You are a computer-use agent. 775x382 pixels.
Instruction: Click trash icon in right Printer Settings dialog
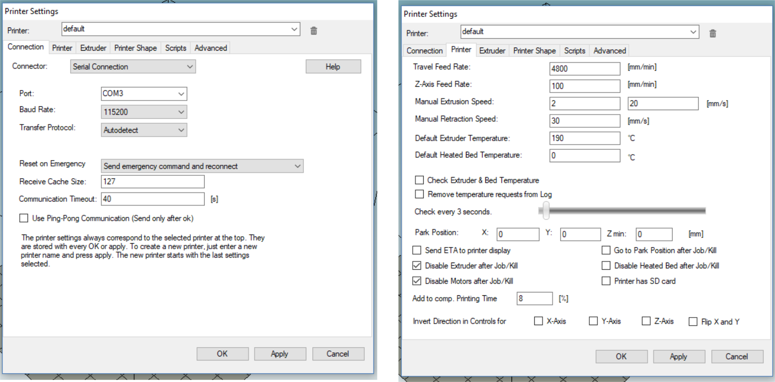tap(712, 33)
